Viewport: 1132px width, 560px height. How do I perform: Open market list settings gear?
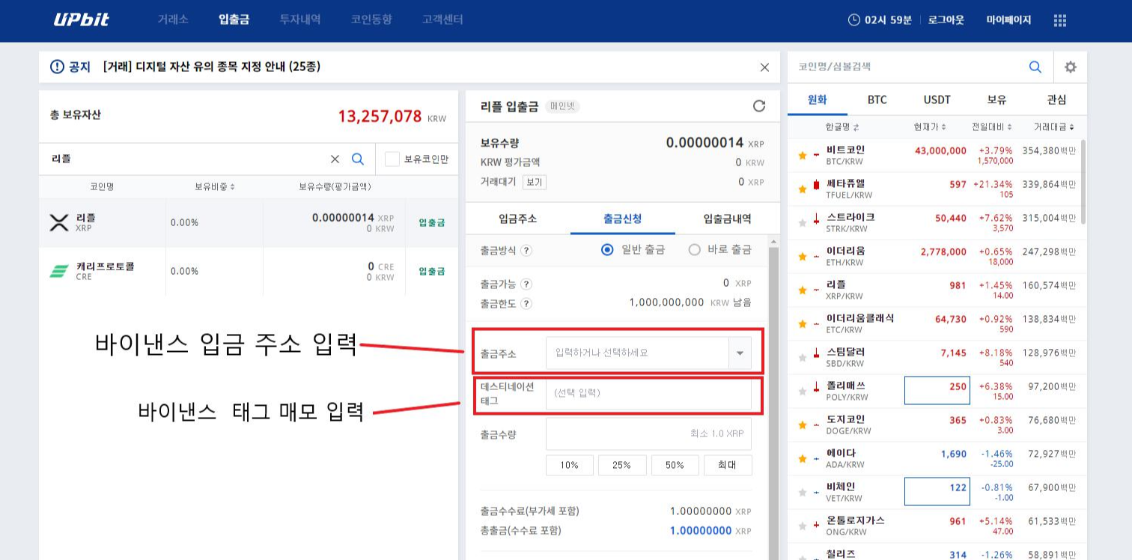pos(1071,67)
